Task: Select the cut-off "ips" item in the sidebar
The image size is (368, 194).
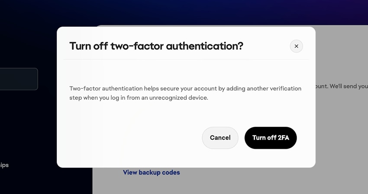Action: coord(4,165)
